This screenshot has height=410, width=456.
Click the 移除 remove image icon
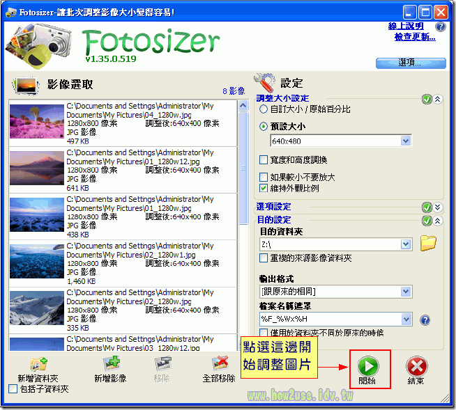tap(162, 364)
